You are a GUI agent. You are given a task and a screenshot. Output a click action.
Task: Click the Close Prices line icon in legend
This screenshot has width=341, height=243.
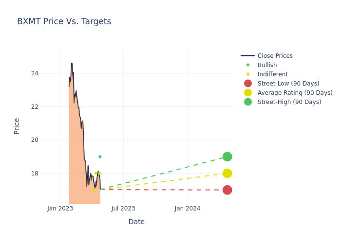(248, 56)
